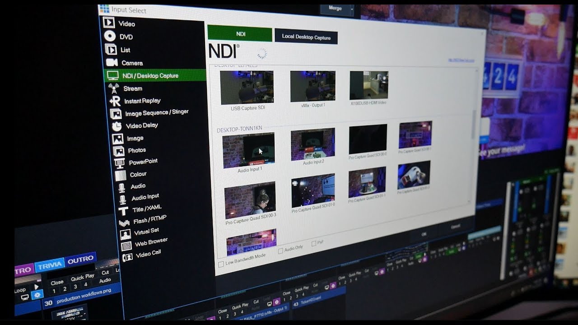Viewport: 578px width, 325px height.
Task: Select the Image input icon
Action: pyautogui.click(x=118, y=139)
